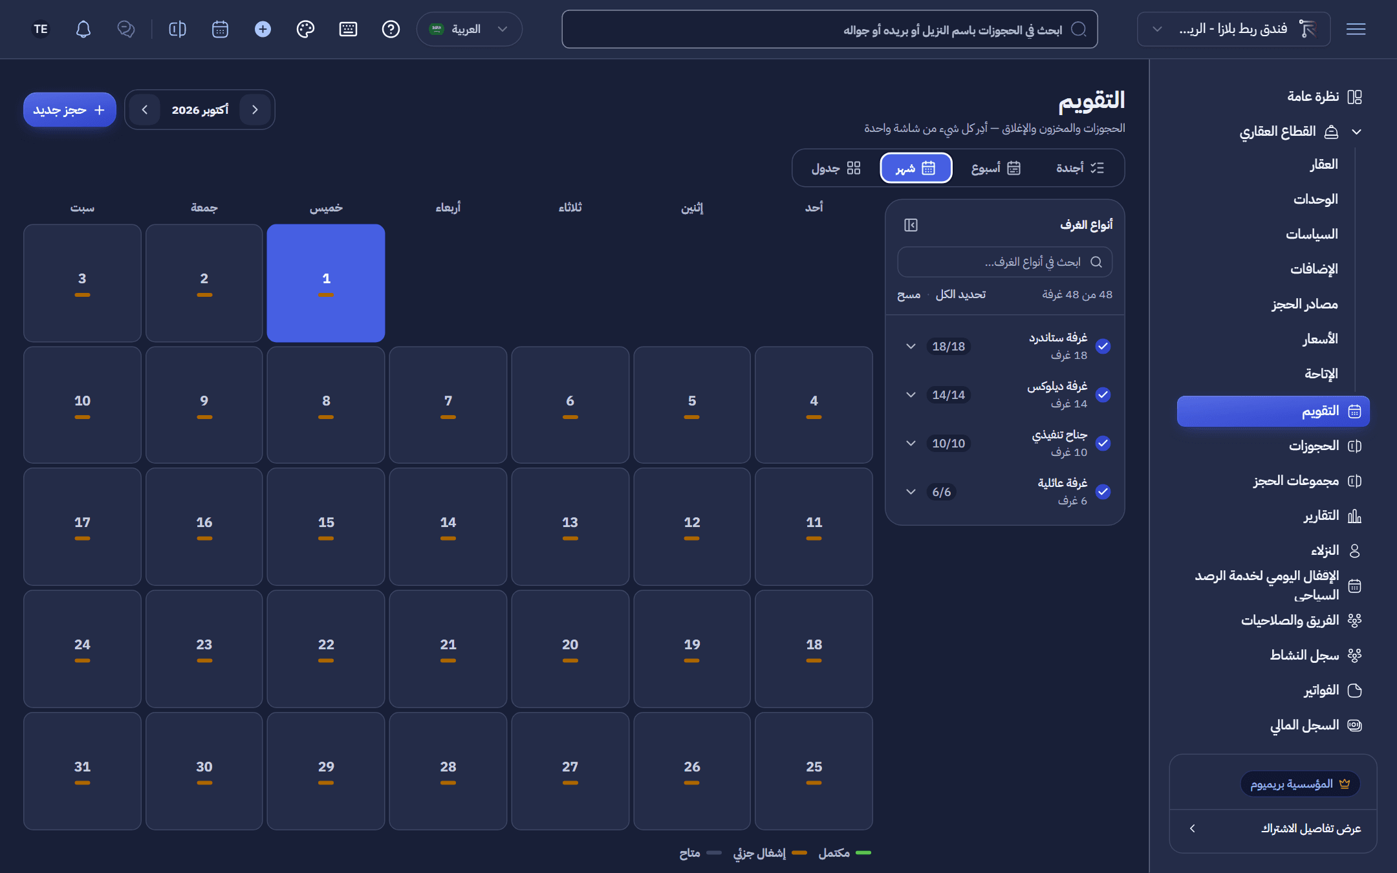
Task: Open the help question mark icon
Action: tap(391, 29)
